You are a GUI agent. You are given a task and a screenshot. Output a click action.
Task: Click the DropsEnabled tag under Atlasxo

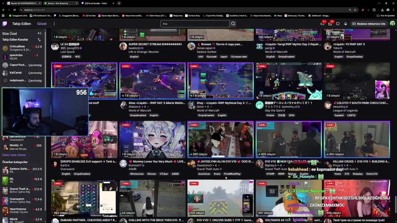[138, 115]
